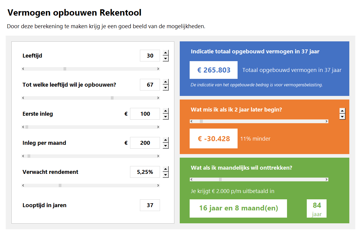Click the Looptijd in jaren field
Screen dimensions: 361x235
coord(150,205)
